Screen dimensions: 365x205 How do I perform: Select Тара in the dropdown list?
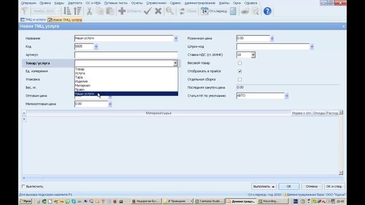coord(126,77)
